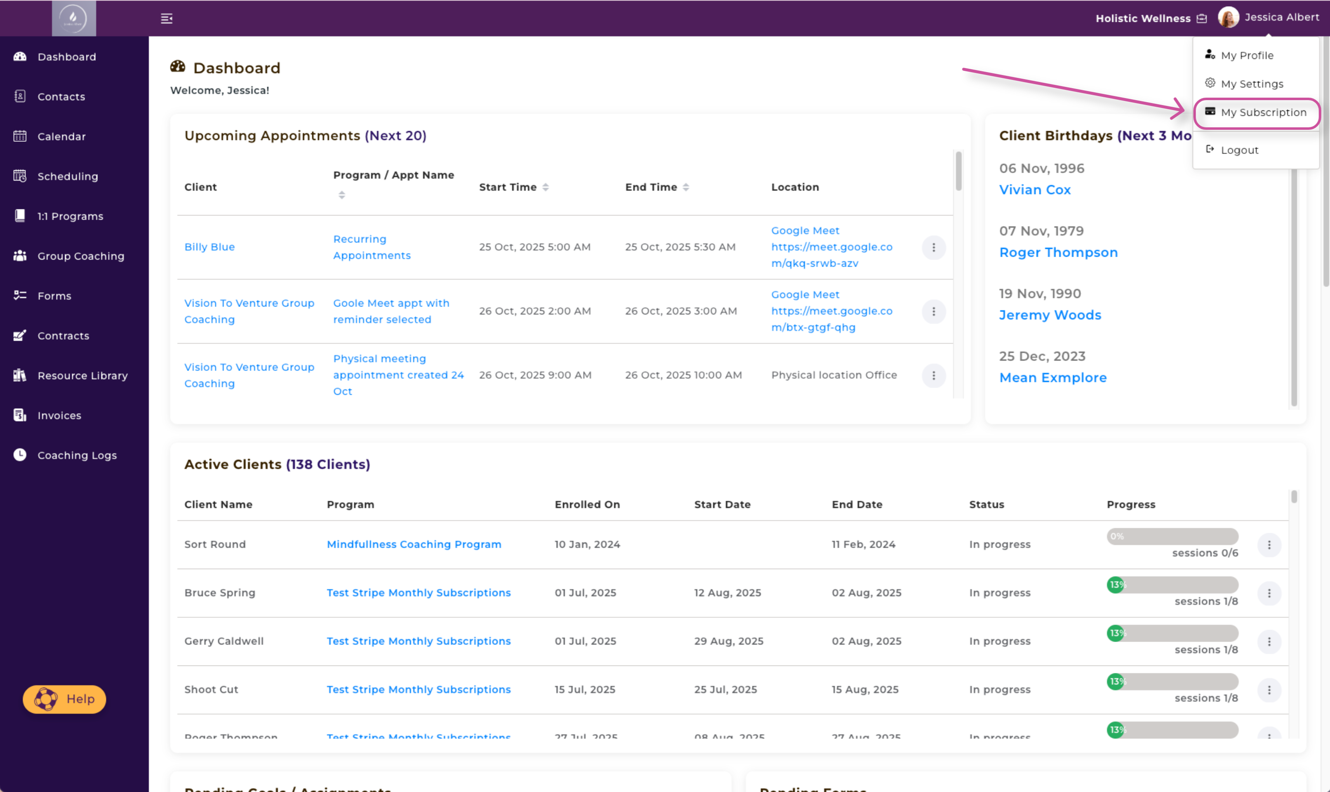Screen dimensions: 1330x792
Task: Click the briefcase icon beside Holistic Wellness
Action: tap(1202, 19)
